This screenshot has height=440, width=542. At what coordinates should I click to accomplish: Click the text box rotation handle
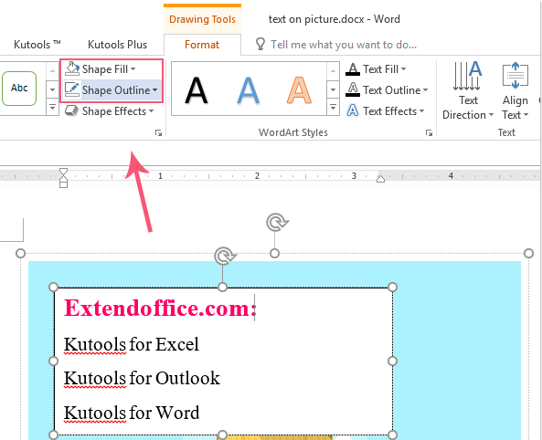225,256
